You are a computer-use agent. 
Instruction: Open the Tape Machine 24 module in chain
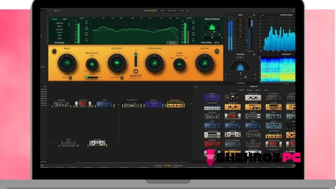click(132, 104)
